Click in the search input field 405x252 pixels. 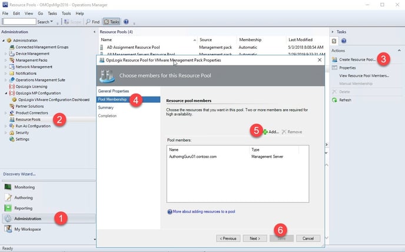pos(19,21)
